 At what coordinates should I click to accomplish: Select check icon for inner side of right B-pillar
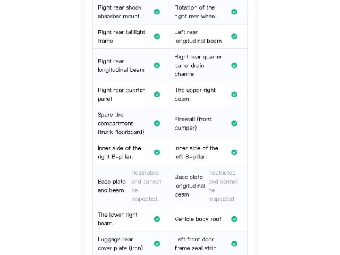[x=157, y=152]
